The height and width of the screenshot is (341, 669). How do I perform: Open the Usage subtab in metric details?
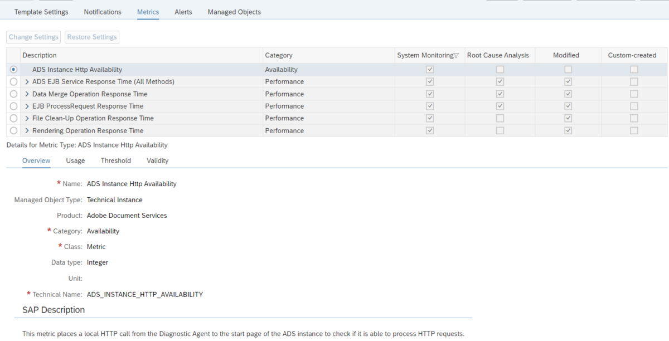(75, 160)
